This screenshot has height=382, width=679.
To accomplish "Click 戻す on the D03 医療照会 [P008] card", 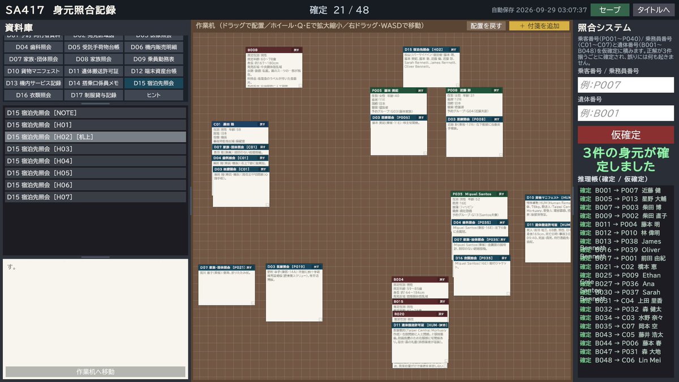I will click(x=496, y=119).
